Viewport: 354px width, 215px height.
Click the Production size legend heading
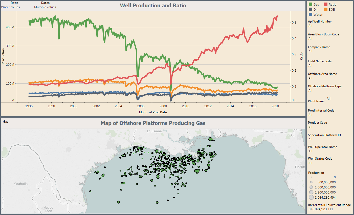coord(316,173)
